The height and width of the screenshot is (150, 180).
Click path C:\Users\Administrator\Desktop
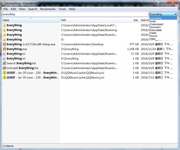[82, 44]
